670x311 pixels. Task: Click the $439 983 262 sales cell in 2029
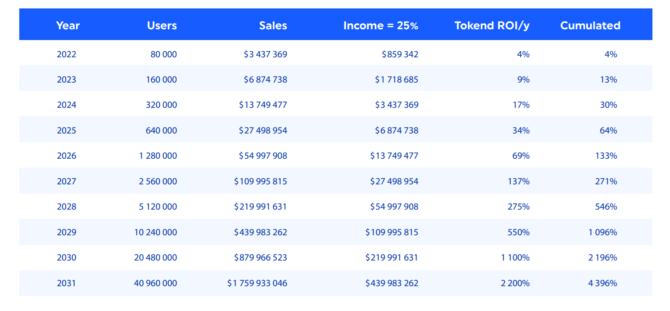click(260, 232)
